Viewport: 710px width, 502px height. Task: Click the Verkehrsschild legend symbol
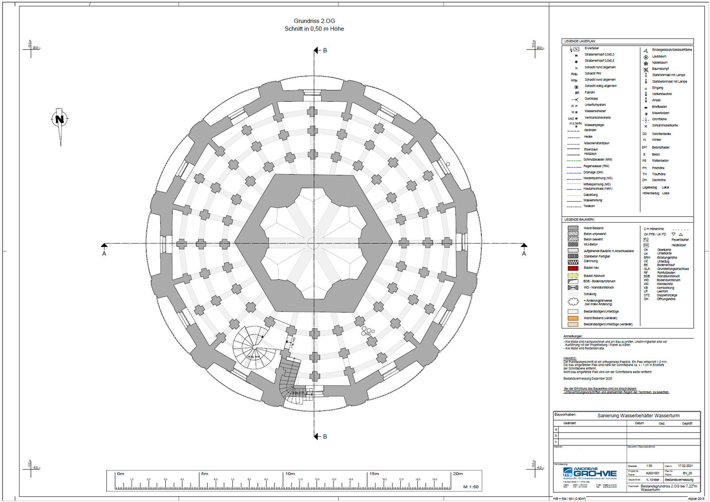[x=646, y=94]
